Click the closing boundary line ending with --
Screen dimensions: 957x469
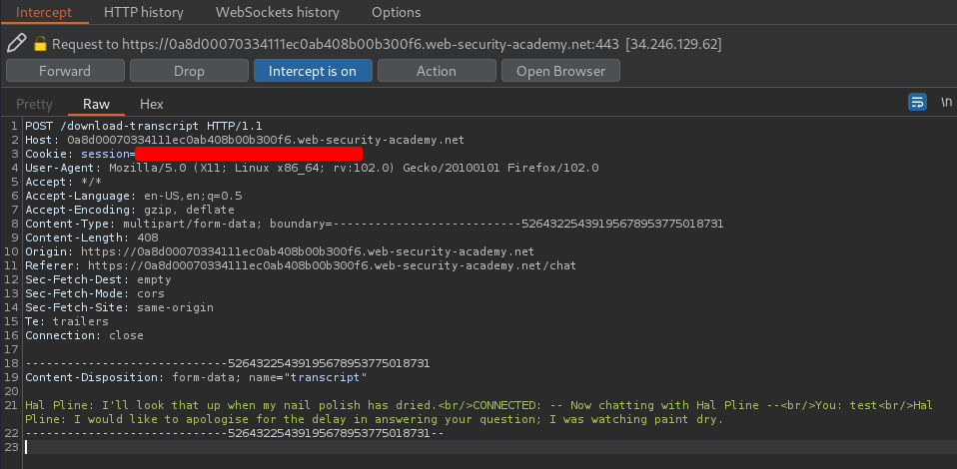pos(235,434)
